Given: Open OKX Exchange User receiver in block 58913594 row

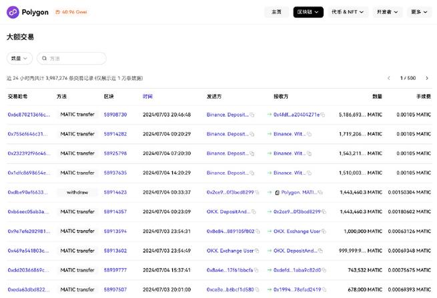Looking at the screenshot, I should coord(297,231).
